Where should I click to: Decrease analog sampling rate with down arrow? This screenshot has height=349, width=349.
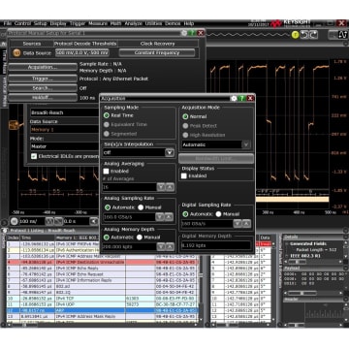click(x=160, y=217)
